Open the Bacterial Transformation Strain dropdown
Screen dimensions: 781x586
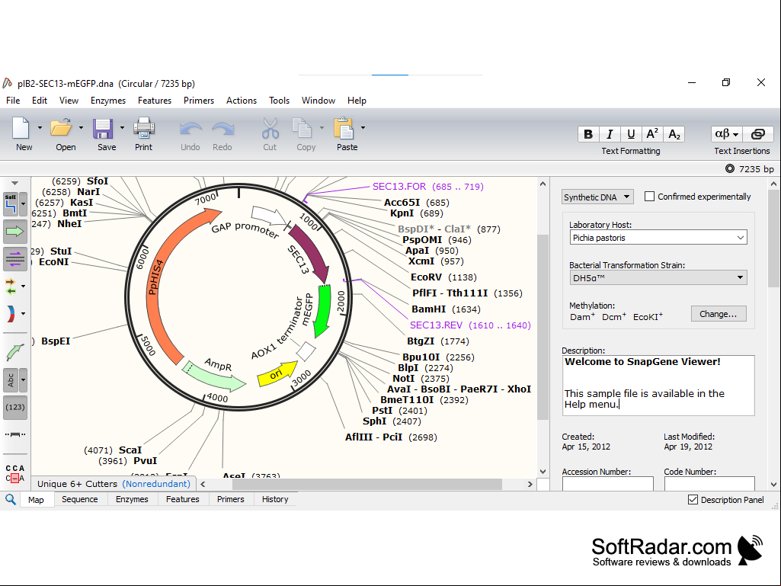click(658, 277)
